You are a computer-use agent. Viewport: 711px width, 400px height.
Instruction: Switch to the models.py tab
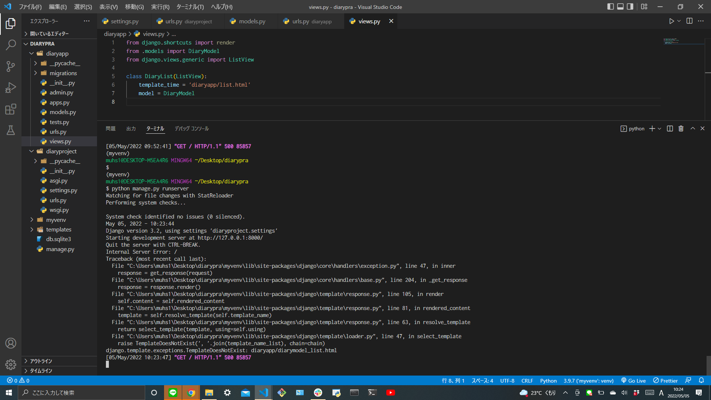pos(252,21)
